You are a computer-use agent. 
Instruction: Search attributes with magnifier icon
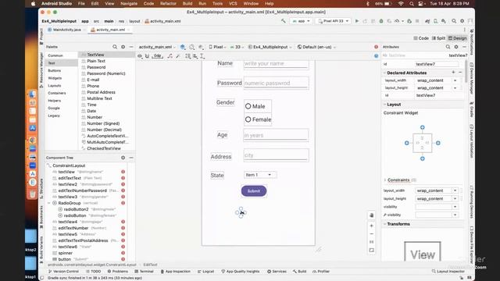[448, 47]
